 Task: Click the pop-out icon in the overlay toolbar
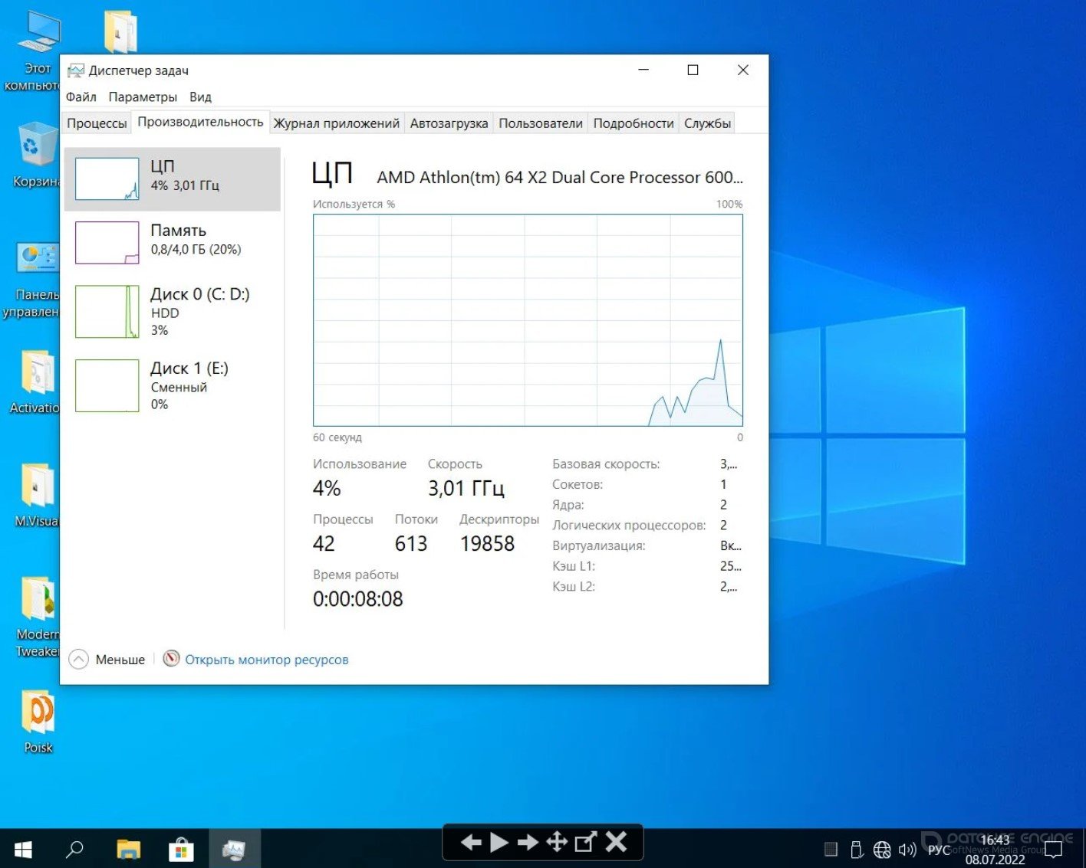point(586,843)
